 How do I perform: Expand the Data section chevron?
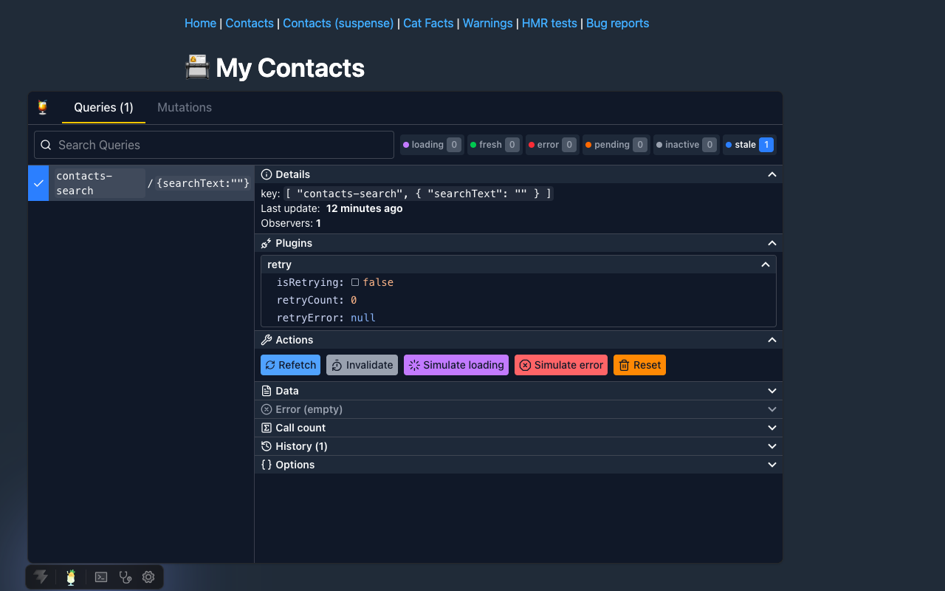click(x=772, y=391)
